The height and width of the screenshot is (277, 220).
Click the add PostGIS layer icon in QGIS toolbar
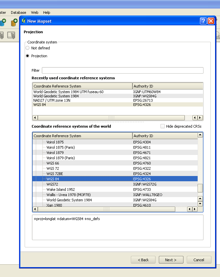coord(3,23)
